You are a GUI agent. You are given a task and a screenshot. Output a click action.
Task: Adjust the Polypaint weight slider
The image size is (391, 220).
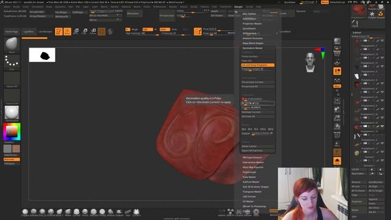click(x=258, y=69)
